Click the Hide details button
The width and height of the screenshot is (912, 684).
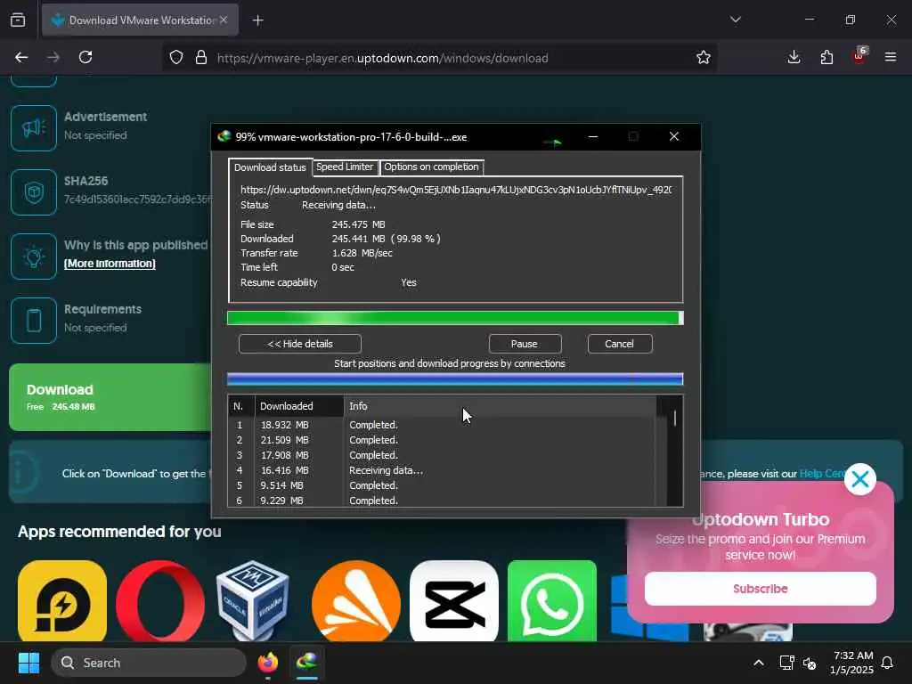tap(300, 344)
